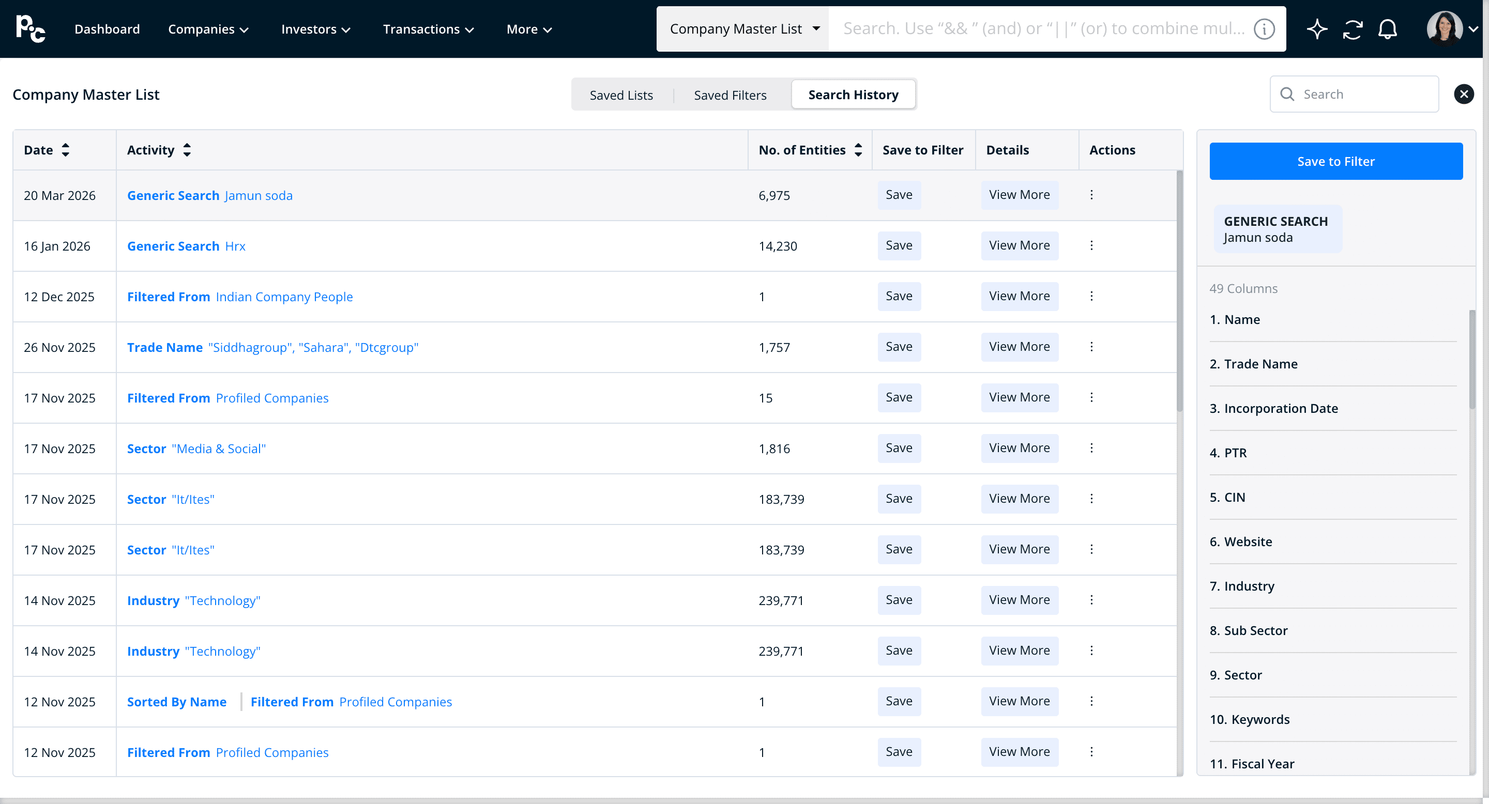Open the notifications bell
Image resolution: width=1489 pixels, height=804 pixels.
click(x=1387, y=29)
